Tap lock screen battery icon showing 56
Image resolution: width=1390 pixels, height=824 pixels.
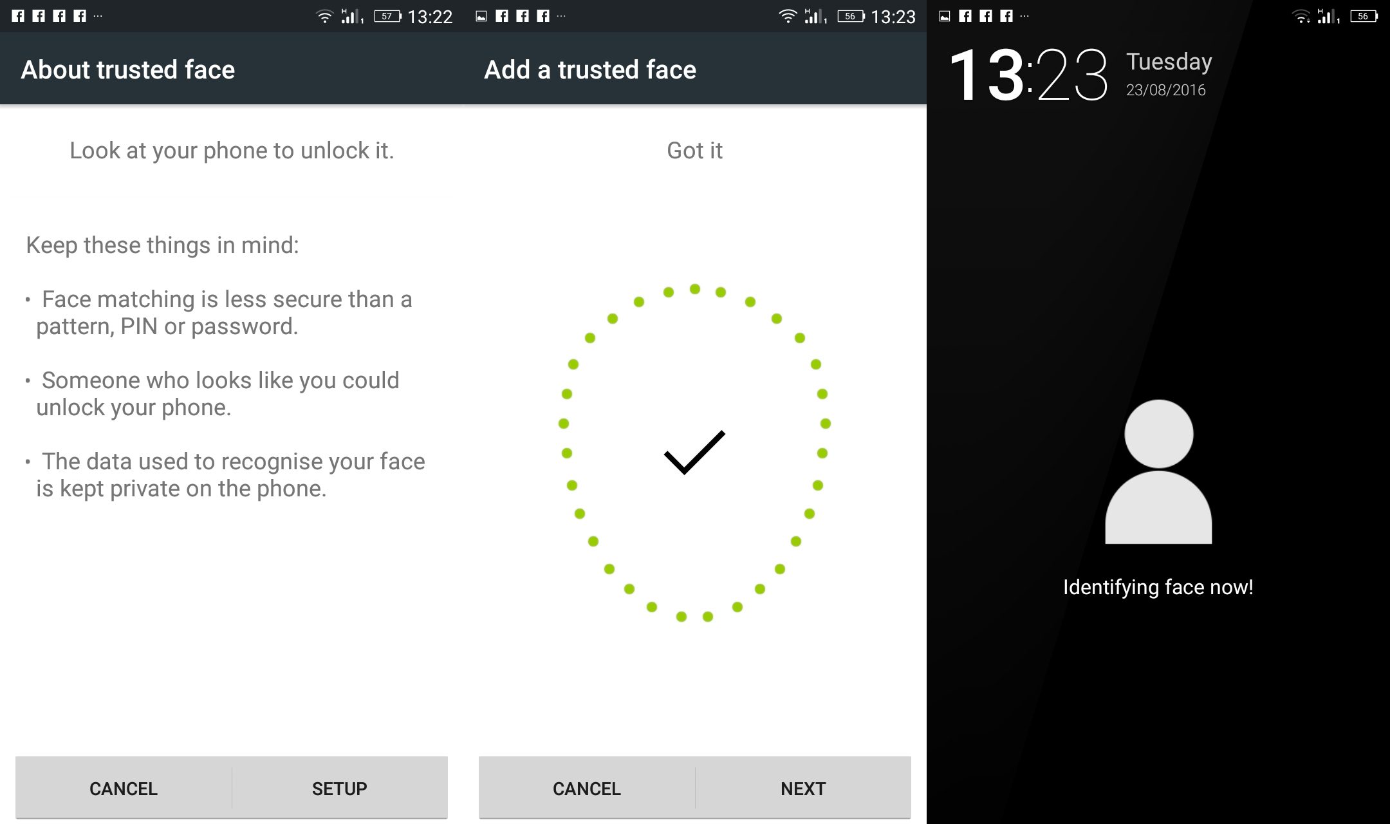[x=1364, y=17]
